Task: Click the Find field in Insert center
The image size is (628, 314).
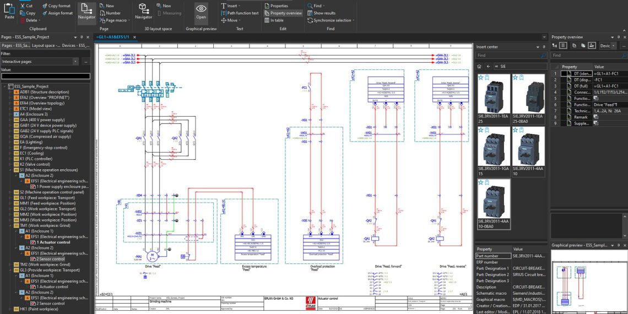Action: [x=507, y=56]
